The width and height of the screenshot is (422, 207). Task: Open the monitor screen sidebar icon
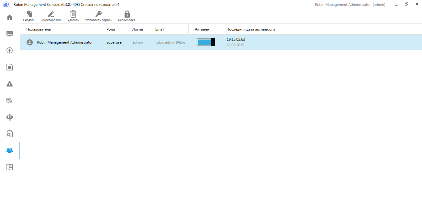click(x=10, y=34)
